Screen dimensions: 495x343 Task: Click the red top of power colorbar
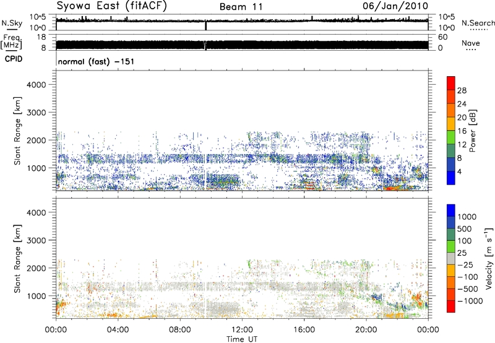(451, 83)
